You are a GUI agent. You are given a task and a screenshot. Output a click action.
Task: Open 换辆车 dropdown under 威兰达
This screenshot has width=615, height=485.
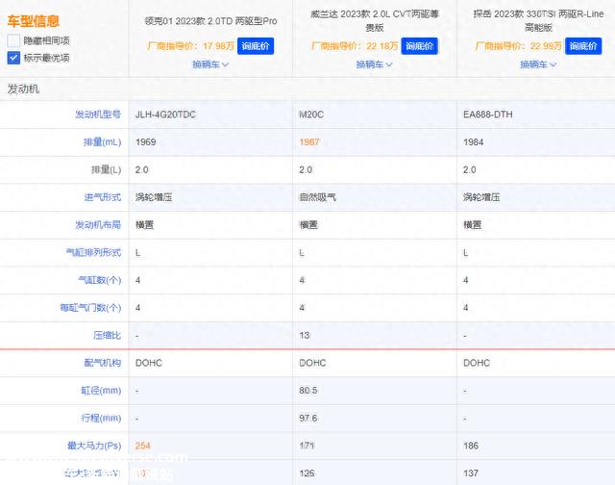click(x=374, y=64)
